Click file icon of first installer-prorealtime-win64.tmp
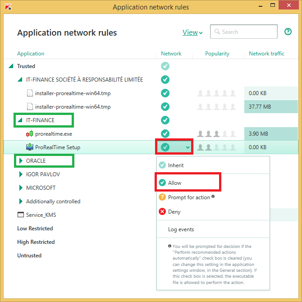The height and width of the screenshot is (302, 302). click(x=30, y=93)
